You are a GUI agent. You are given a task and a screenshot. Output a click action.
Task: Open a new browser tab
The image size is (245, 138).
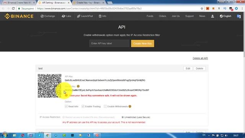point(110,3)
